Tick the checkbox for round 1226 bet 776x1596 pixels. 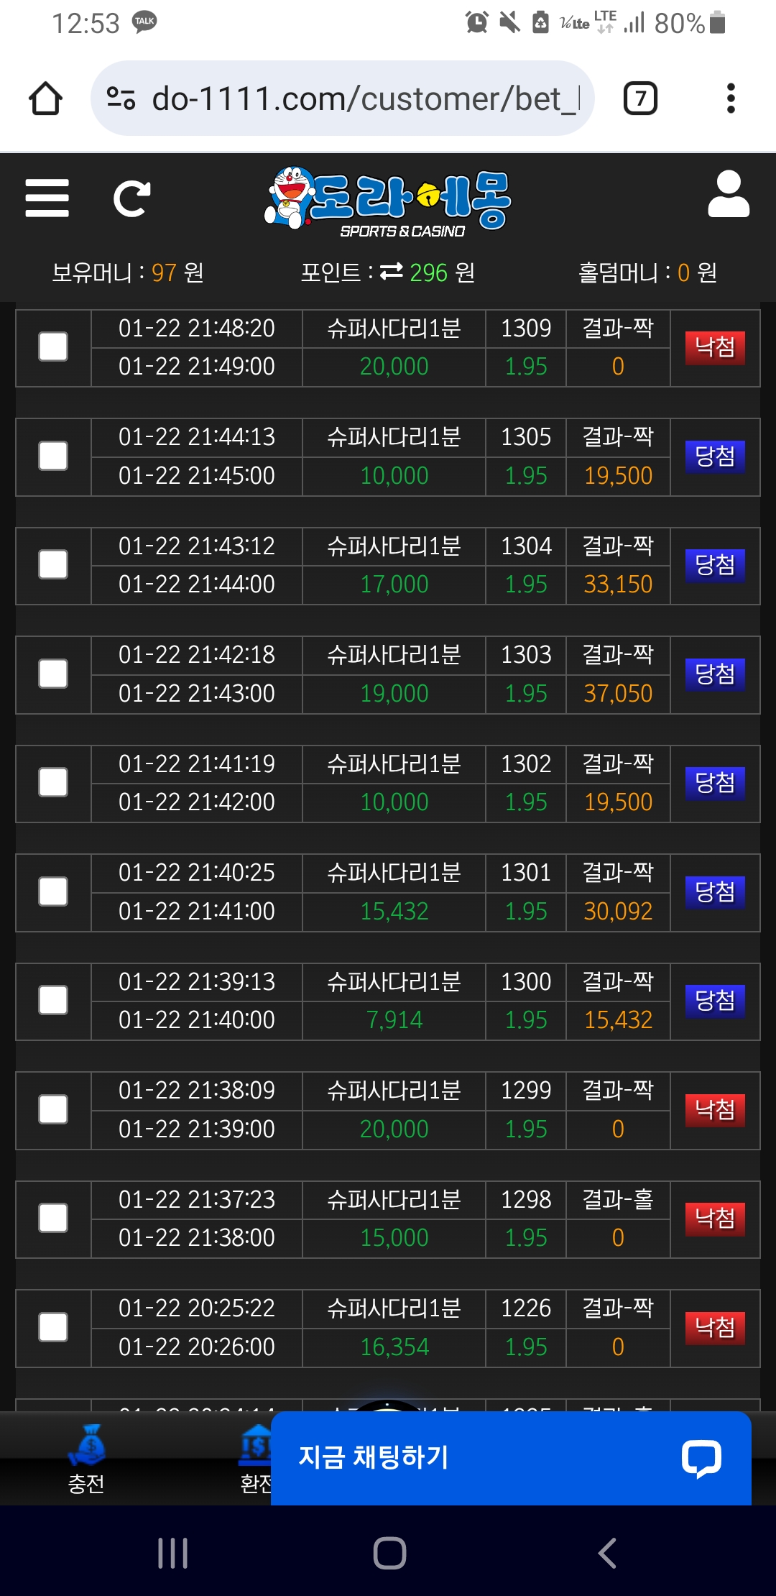pyautogui.click(x=53, y=1327)
